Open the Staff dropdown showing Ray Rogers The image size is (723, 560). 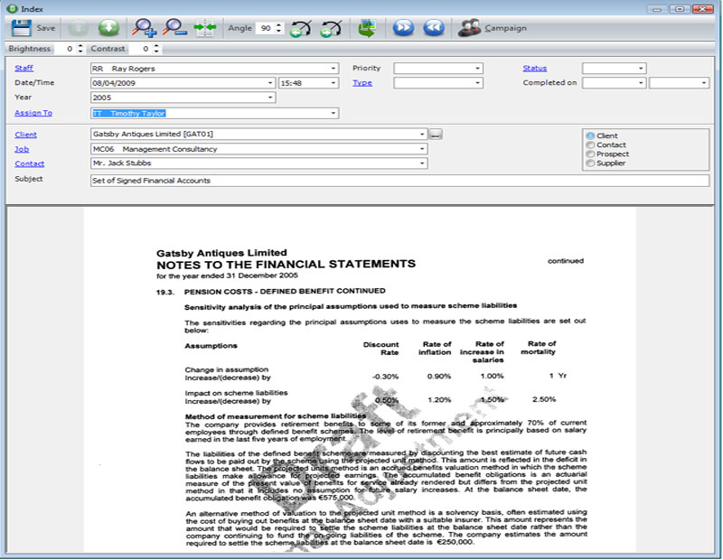point(333,69)
